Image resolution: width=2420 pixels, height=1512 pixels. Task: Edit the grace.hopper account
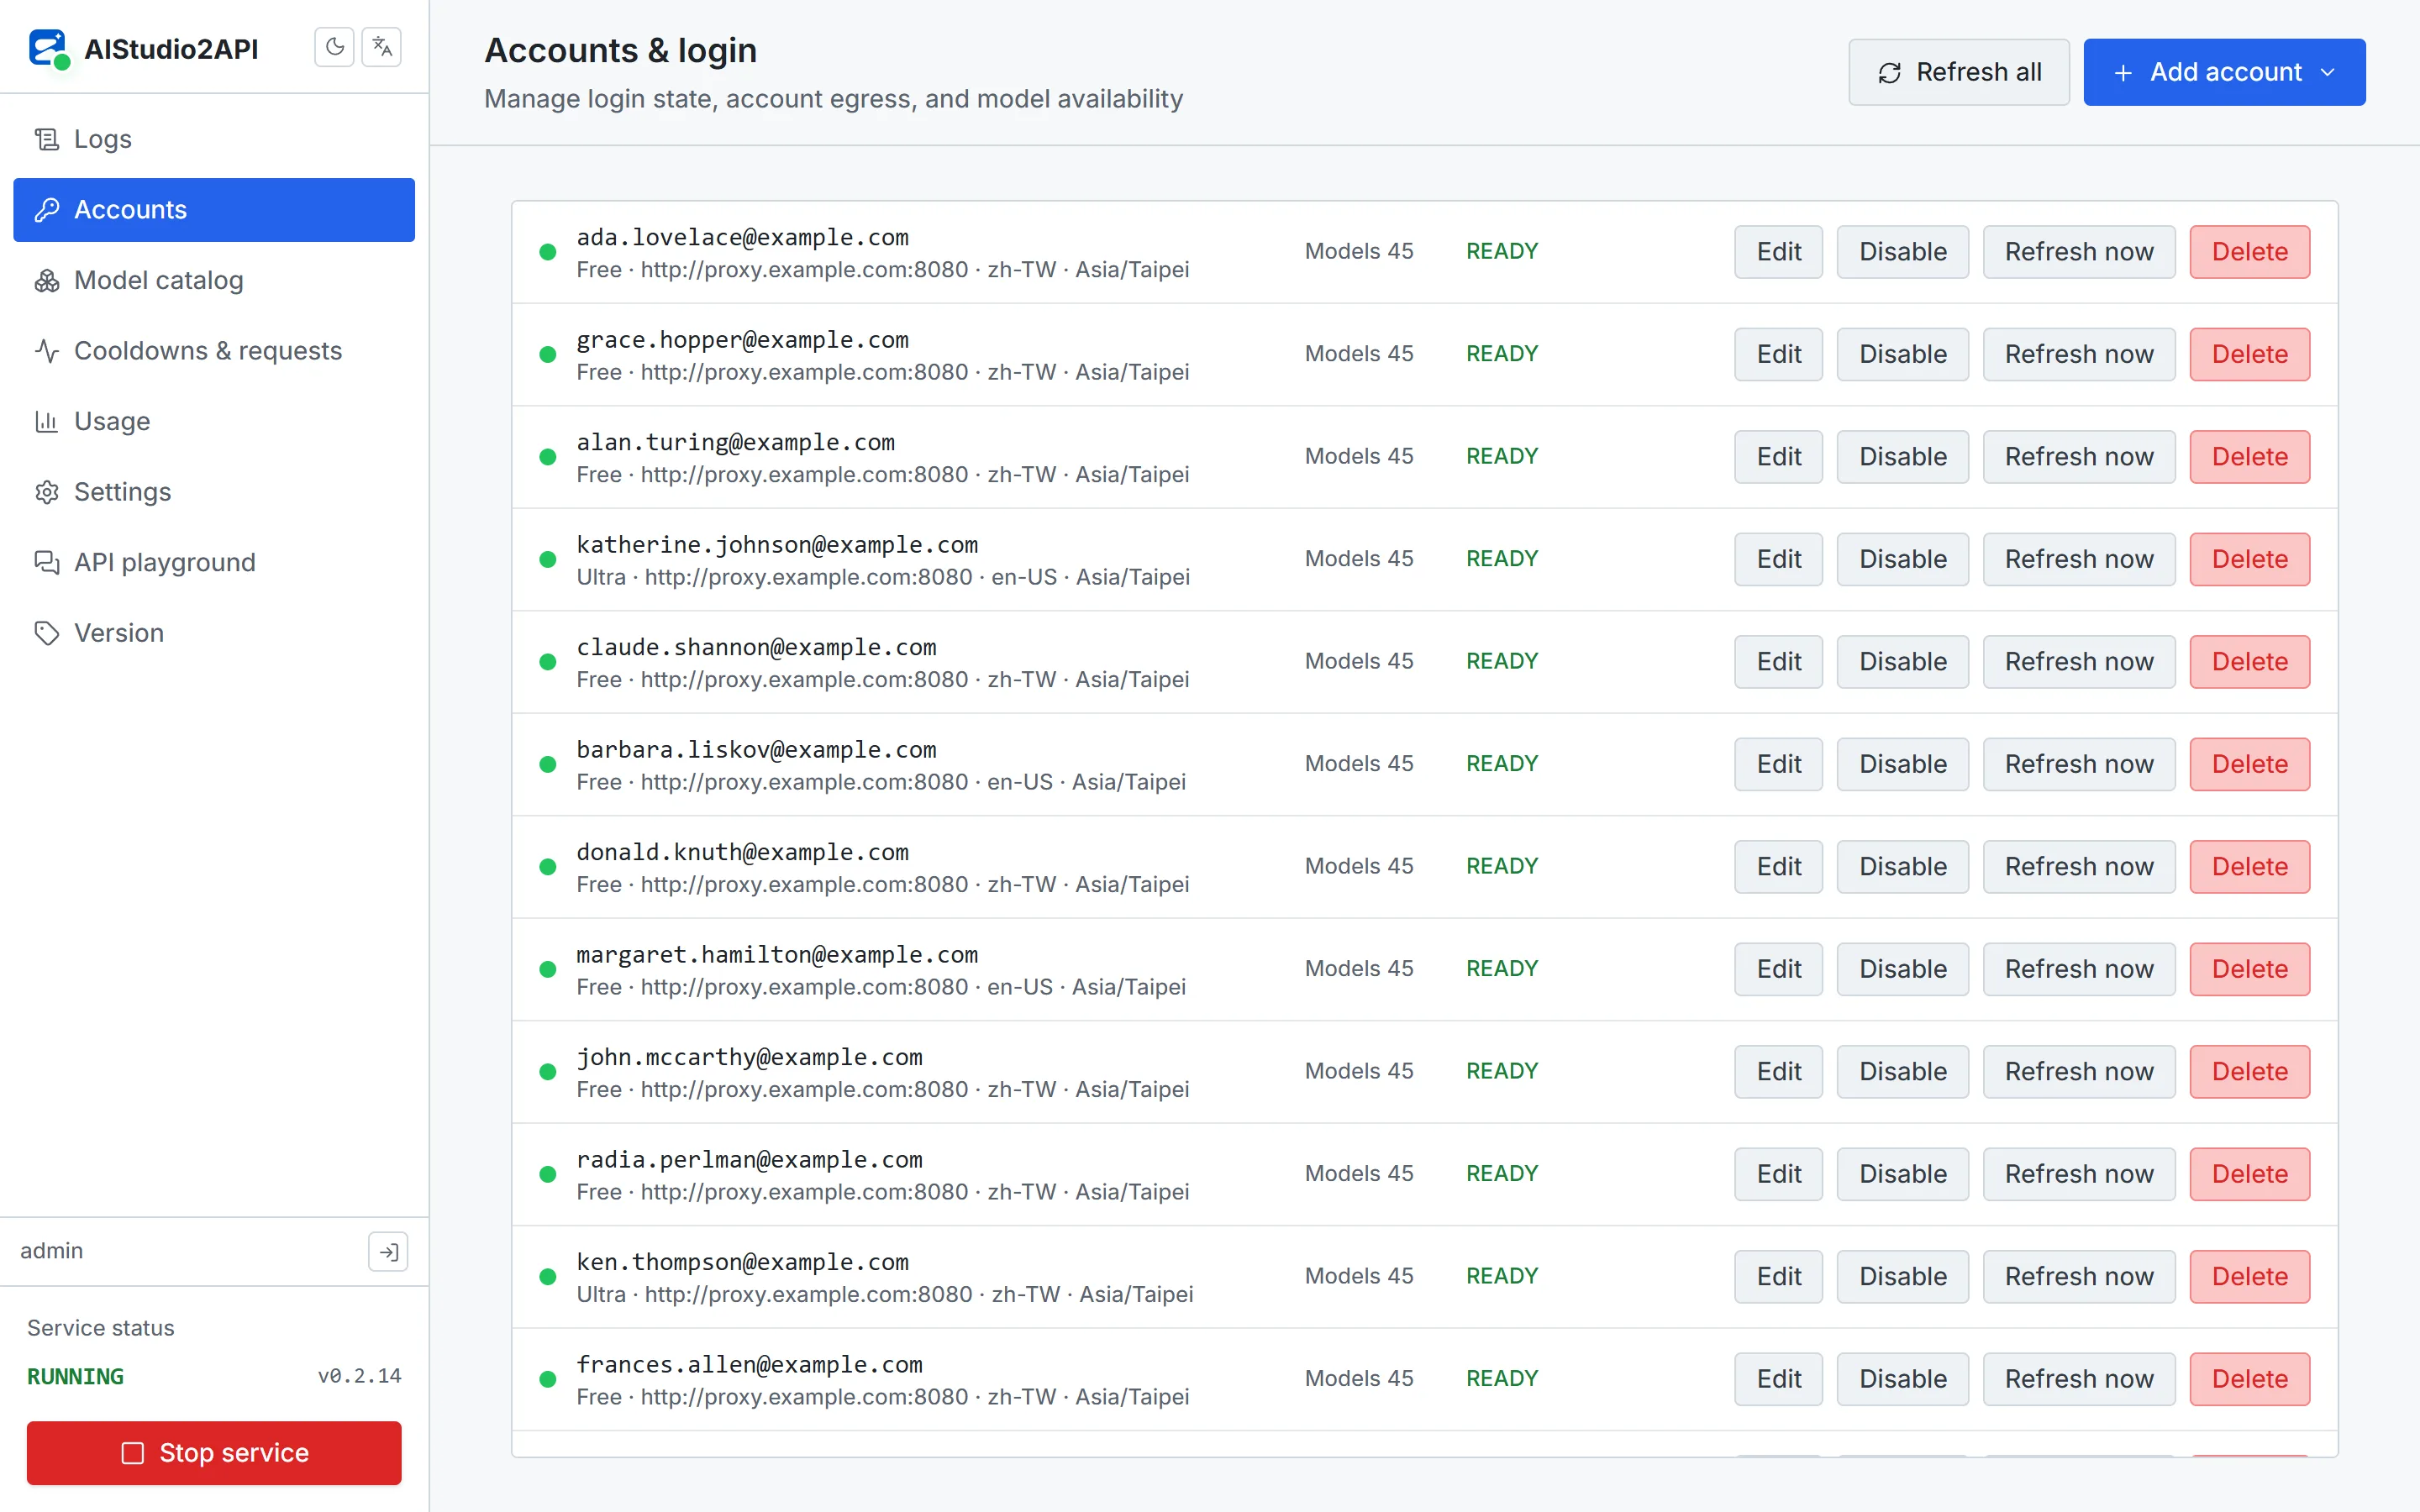click(1778, 354)
